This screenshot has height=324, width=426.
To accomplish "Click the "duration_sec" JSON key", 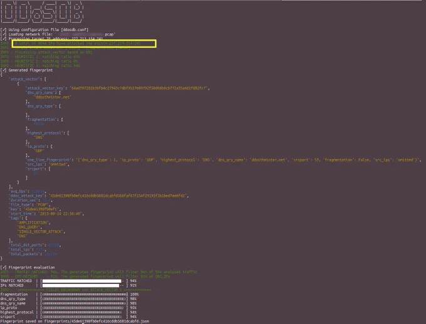I will coord(24,200).
